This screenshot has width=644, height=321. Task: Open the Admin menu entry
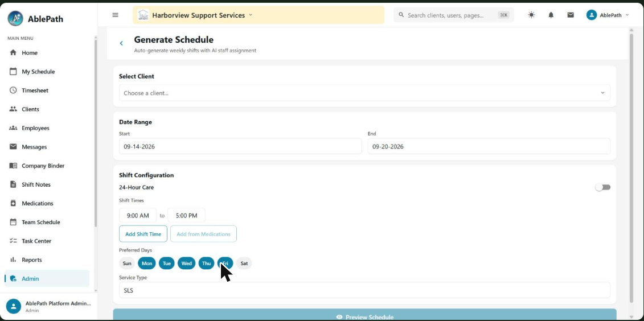(x=47, y=279)
